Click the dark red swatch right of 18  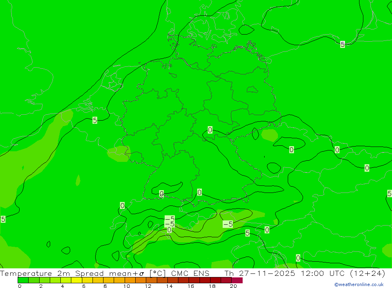point(216,280)
